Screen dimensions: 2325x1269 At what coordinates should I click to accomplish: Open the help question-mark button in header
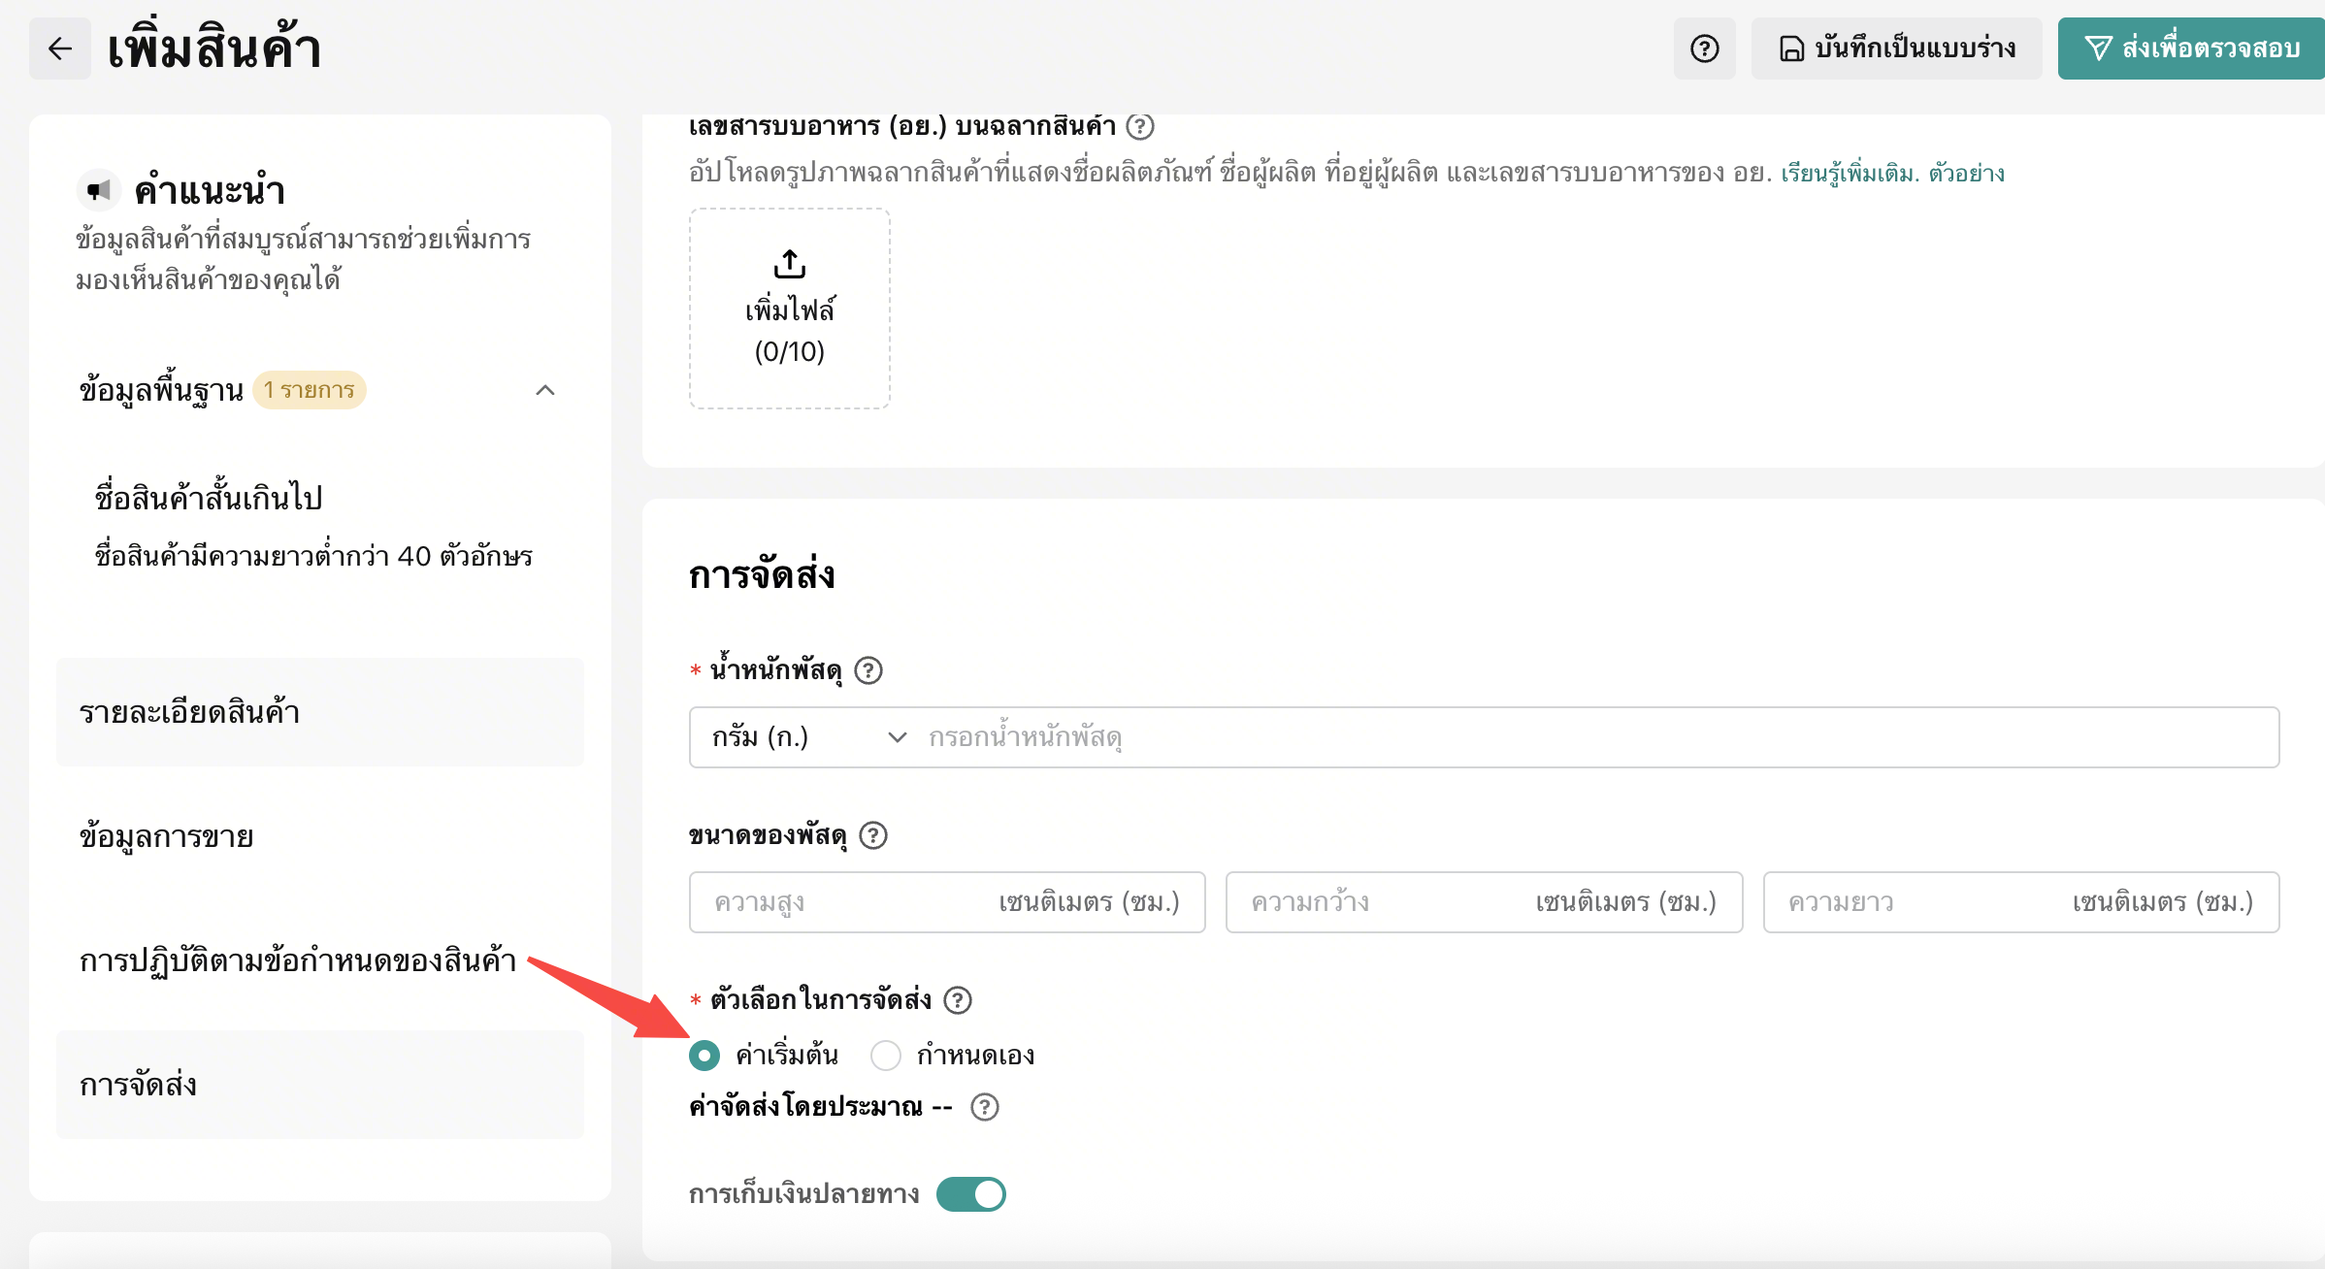[x=1705, y=49]
